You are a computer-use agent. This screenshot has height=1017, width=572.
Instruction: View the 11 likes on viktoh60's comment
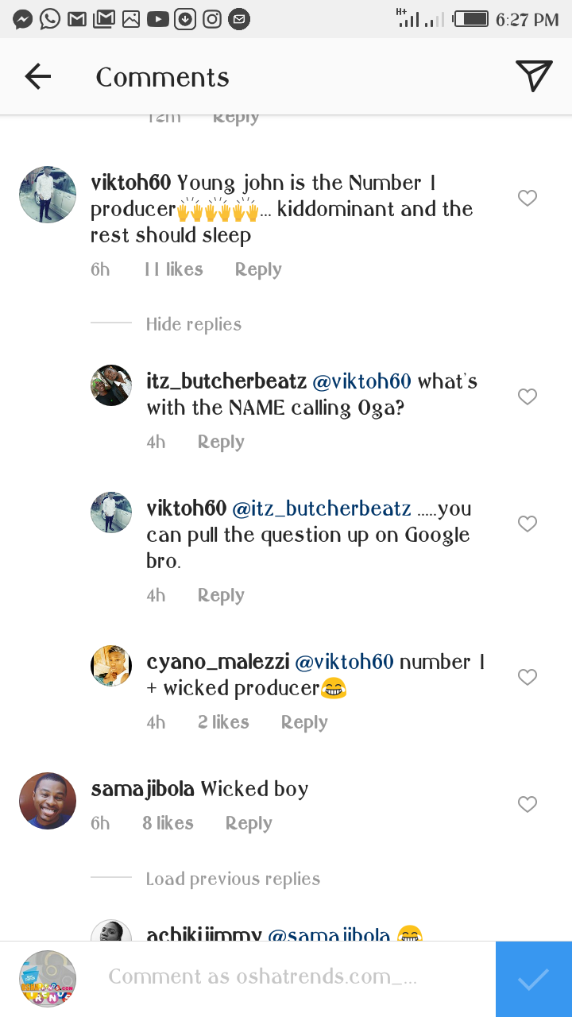[173, 269]
